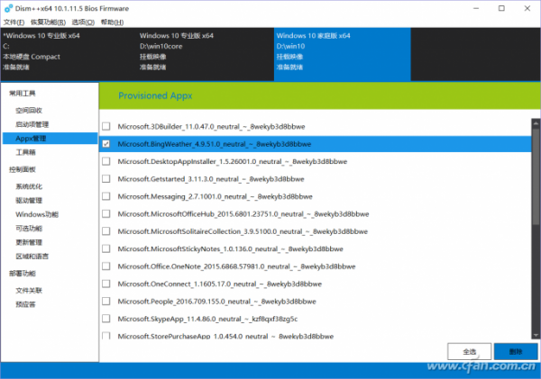Select 更新管理 in the sidebar

pos(29,243)
